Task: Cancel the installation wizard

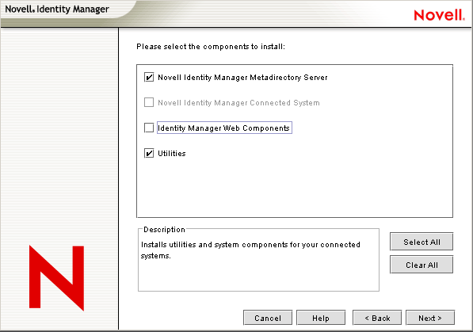Action: [268, 318]
